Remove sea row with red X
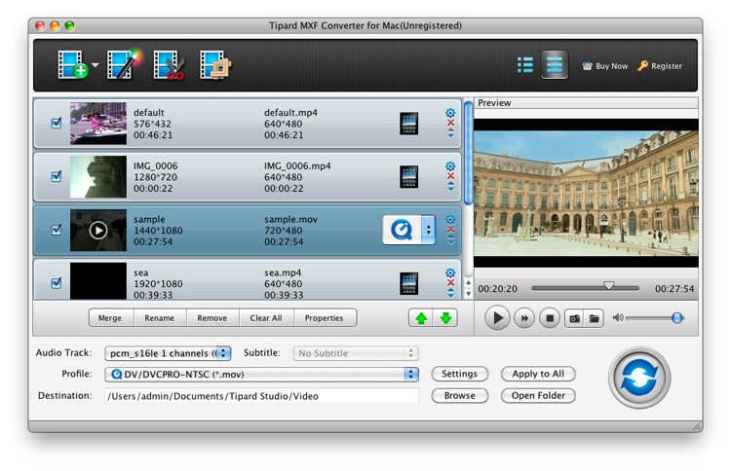The width and height of the screenshot is (731, 471). pyautogui.click(x=450, y=282)
